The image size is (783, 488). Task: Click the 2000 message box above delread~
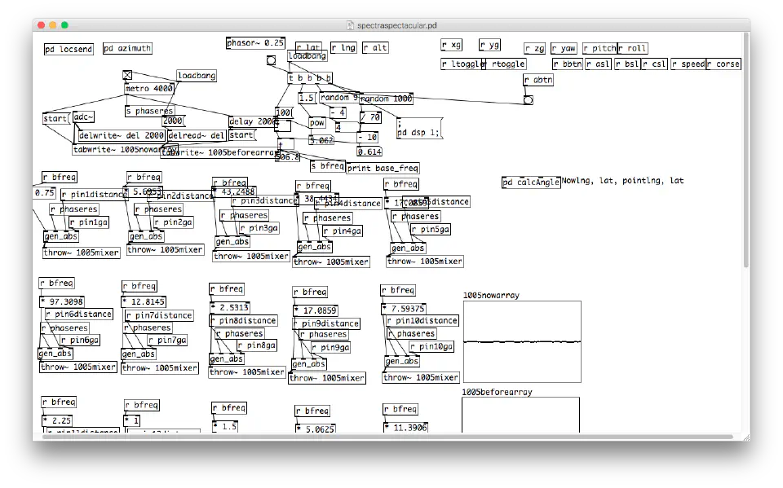pyautogui.click(x=173, y=121)
